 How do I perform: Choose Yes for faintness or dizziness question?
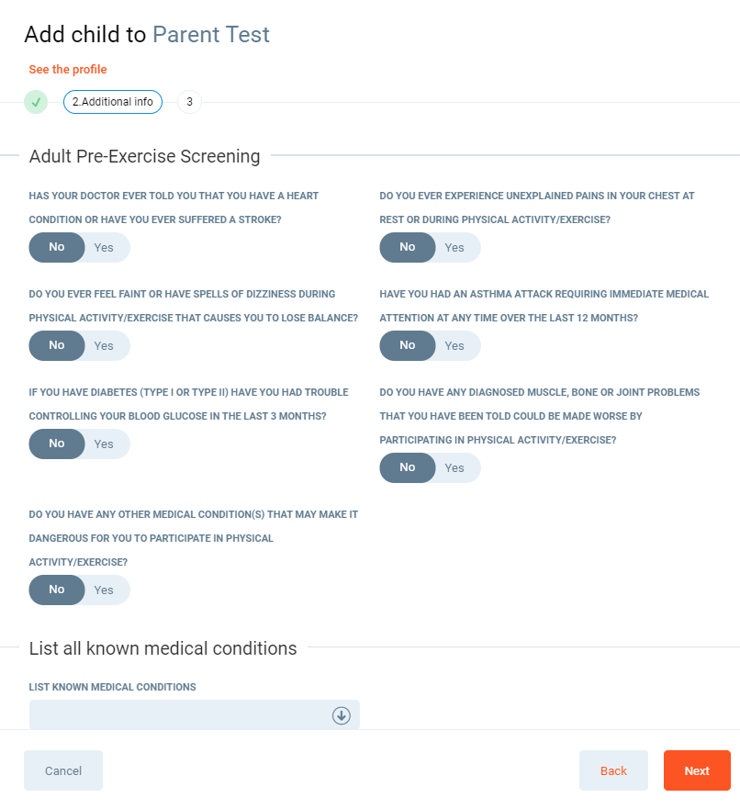tap(104, 345)
